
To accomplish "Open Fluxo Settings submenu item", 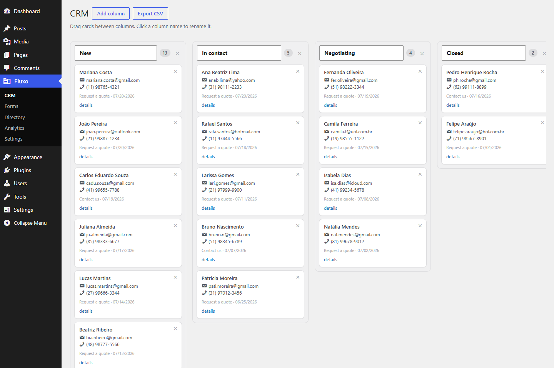I will (x=13, y=139).
